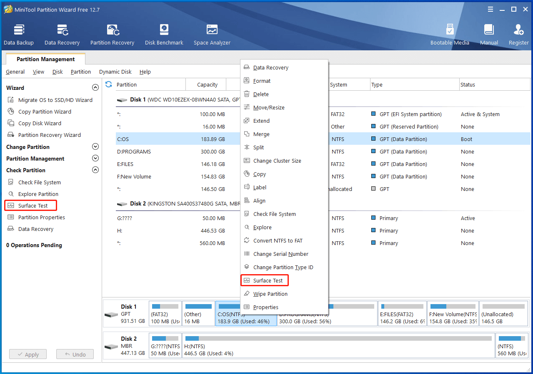
Task: Select Label from the context menu
Action: (284, 188)
